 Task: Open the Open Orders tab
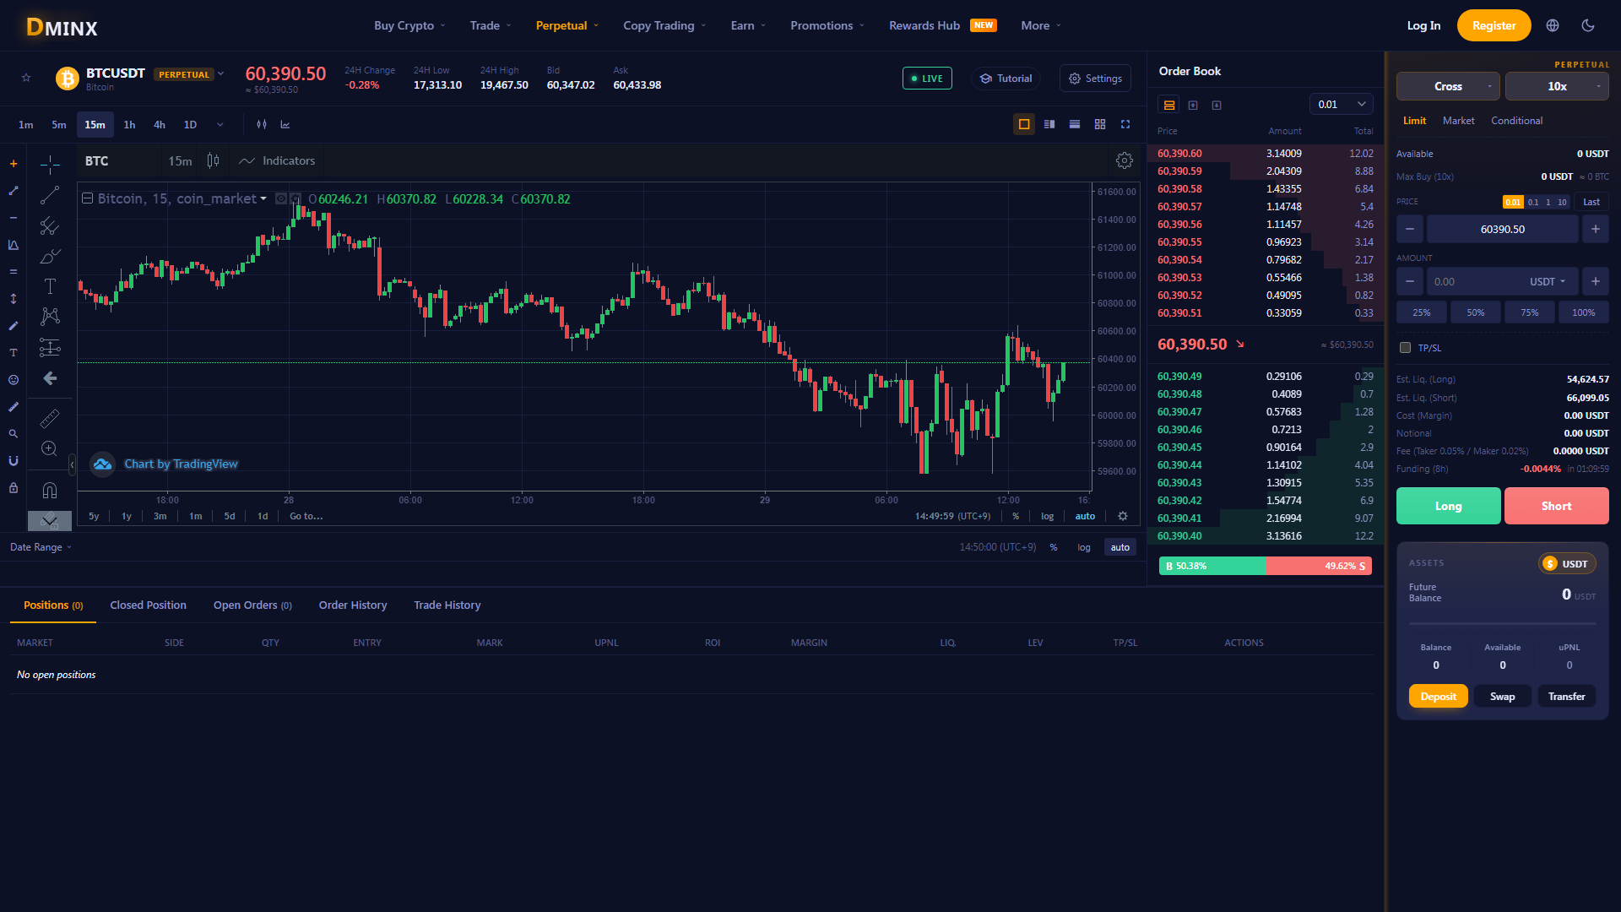[252, 605]
